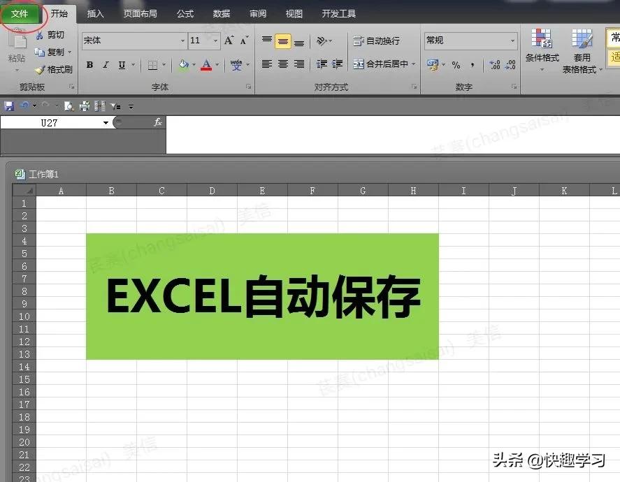Click the 剪切 cut button

pyautogui.click(x=50, y=35)
